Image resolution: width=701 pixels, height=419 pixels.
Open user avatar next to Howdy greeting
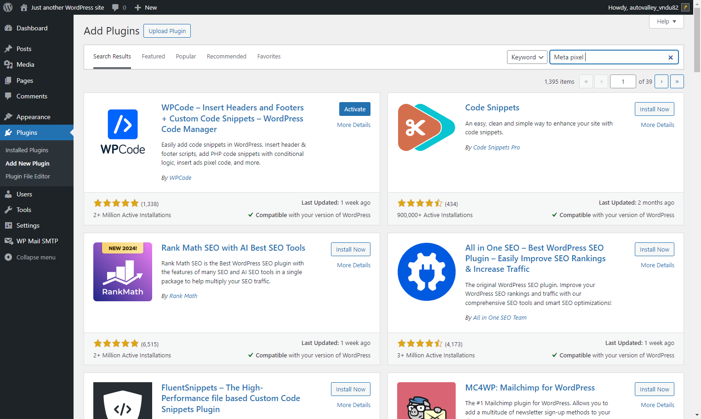pos(685,7)
